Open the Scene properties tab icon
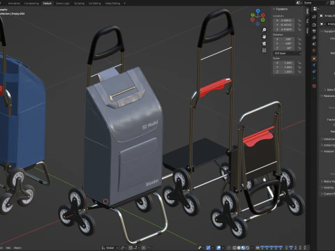335x251 pixels. pos(314,44)
